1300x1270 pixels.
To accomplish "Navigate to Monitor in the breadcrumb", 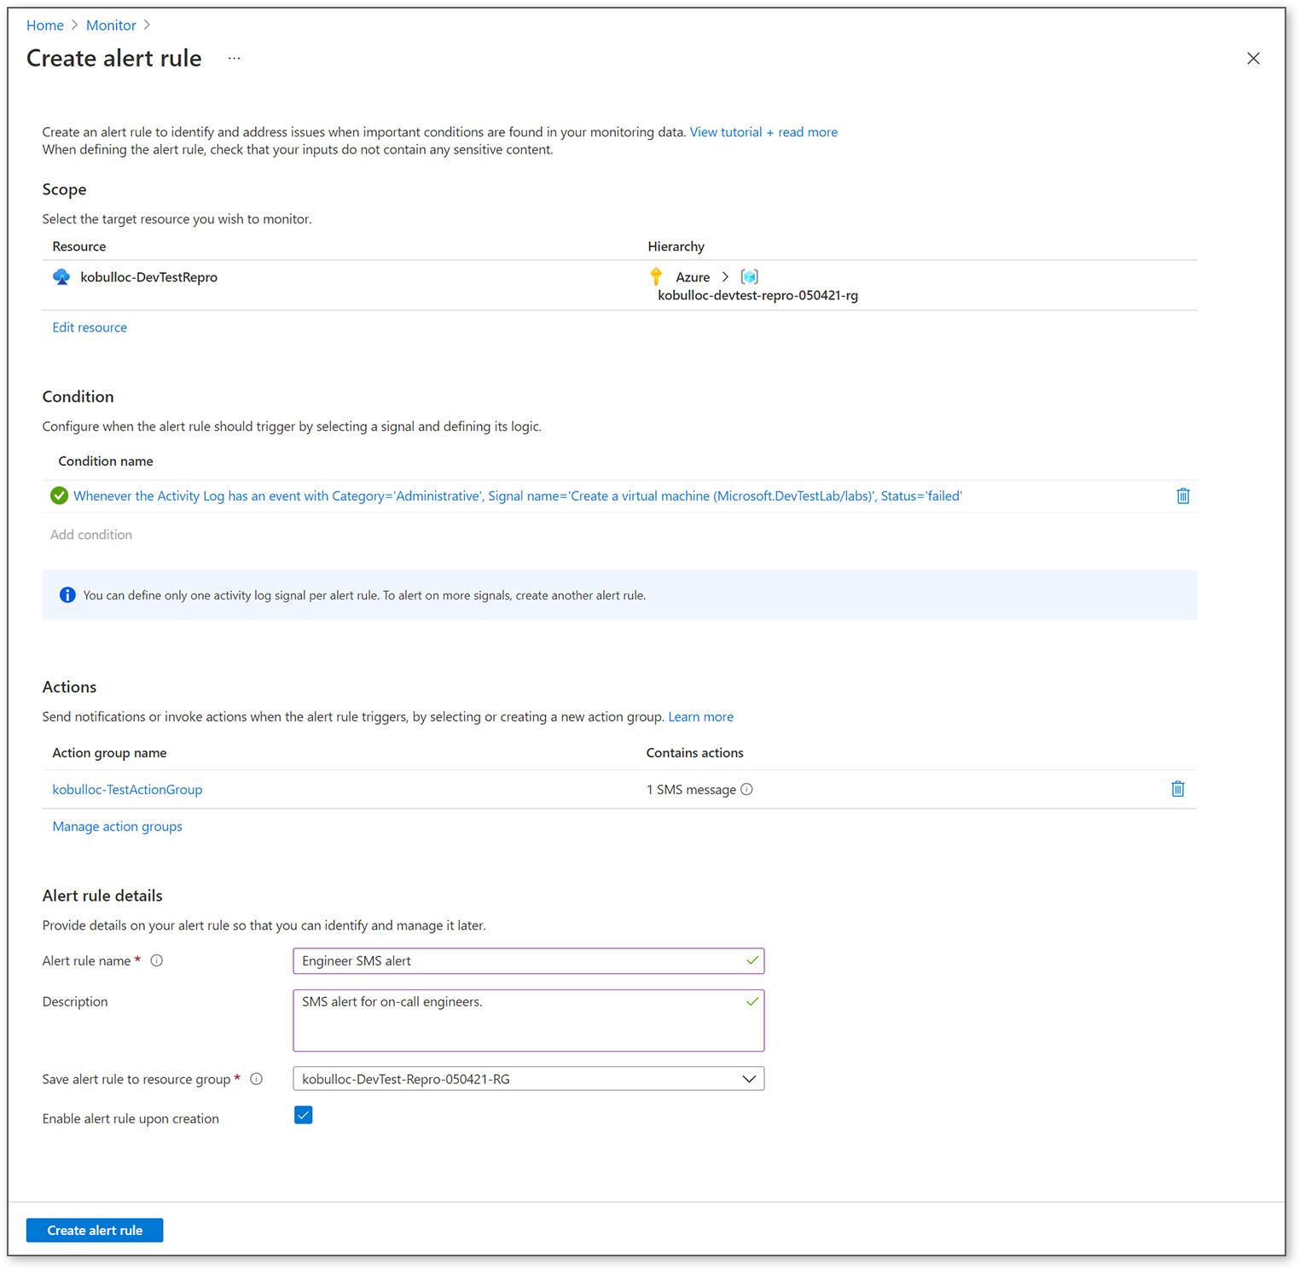I will 111,26.
